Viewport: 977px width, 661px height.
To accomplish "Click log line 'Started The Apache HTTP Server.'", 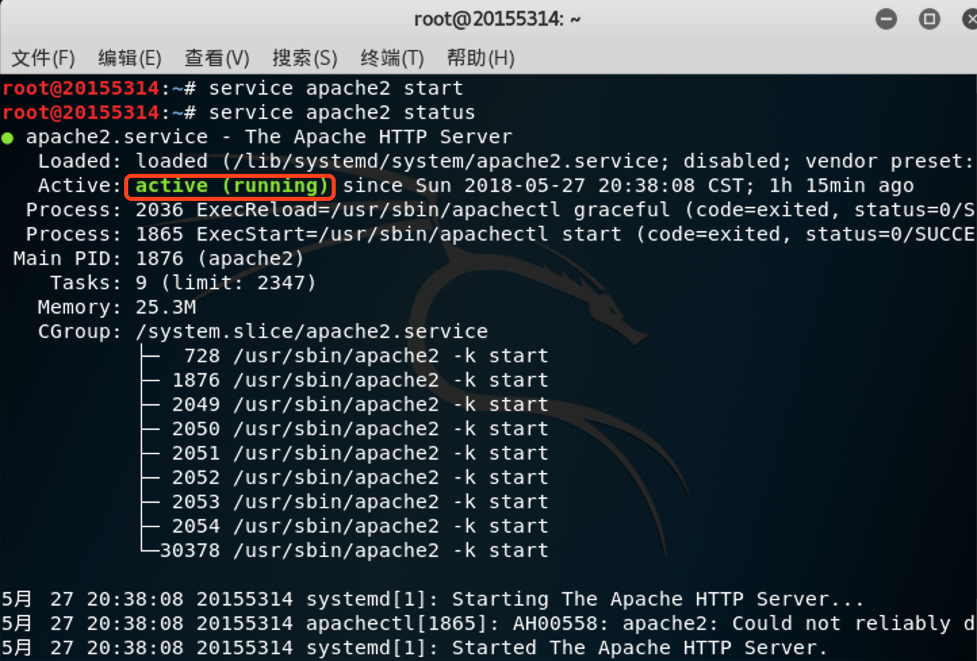I will 414,648.
